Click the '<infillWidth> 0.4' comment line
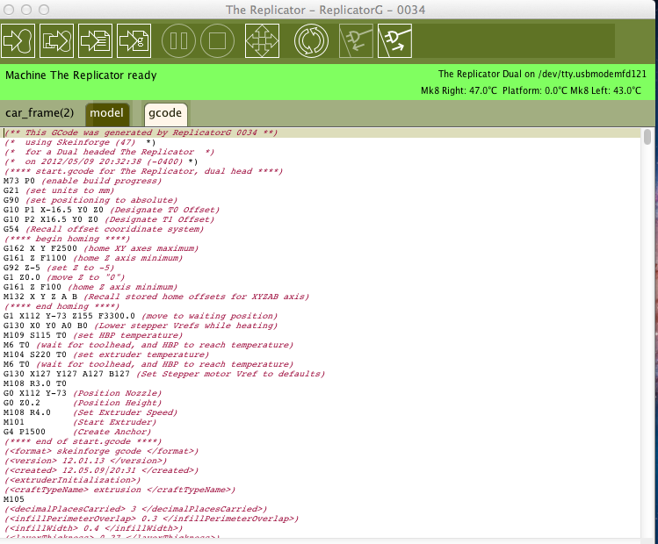Screen dimensions: 658x544 tap(94, 527)
